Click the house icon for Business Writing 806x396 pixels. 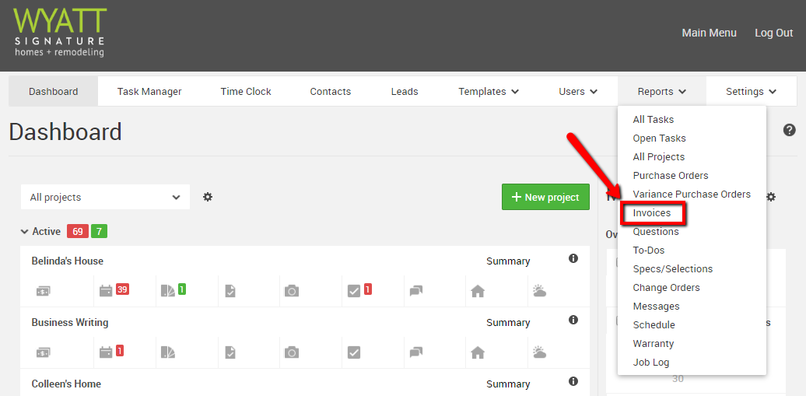pos(478,352)
